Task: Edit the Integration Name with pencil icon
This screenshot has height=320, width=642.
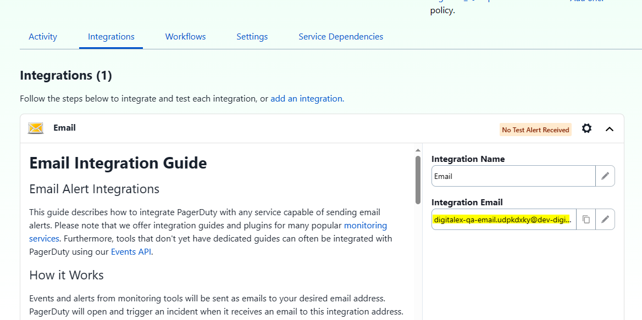Action: point(605,176)
